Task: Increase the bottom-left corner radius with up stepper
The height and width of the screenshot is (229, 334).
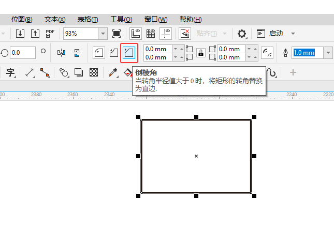Action: point(181,57)
